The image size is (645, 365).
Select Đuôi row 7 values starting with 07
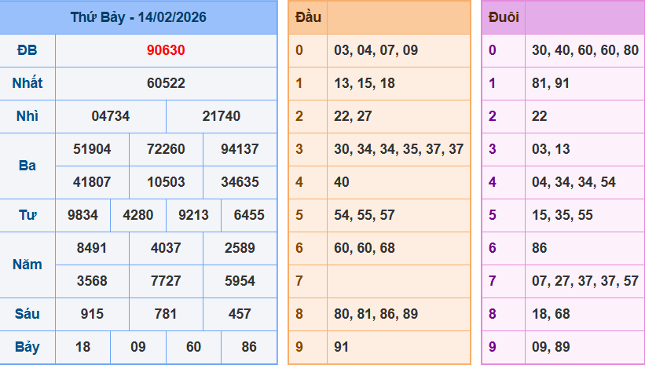point(585,281)
